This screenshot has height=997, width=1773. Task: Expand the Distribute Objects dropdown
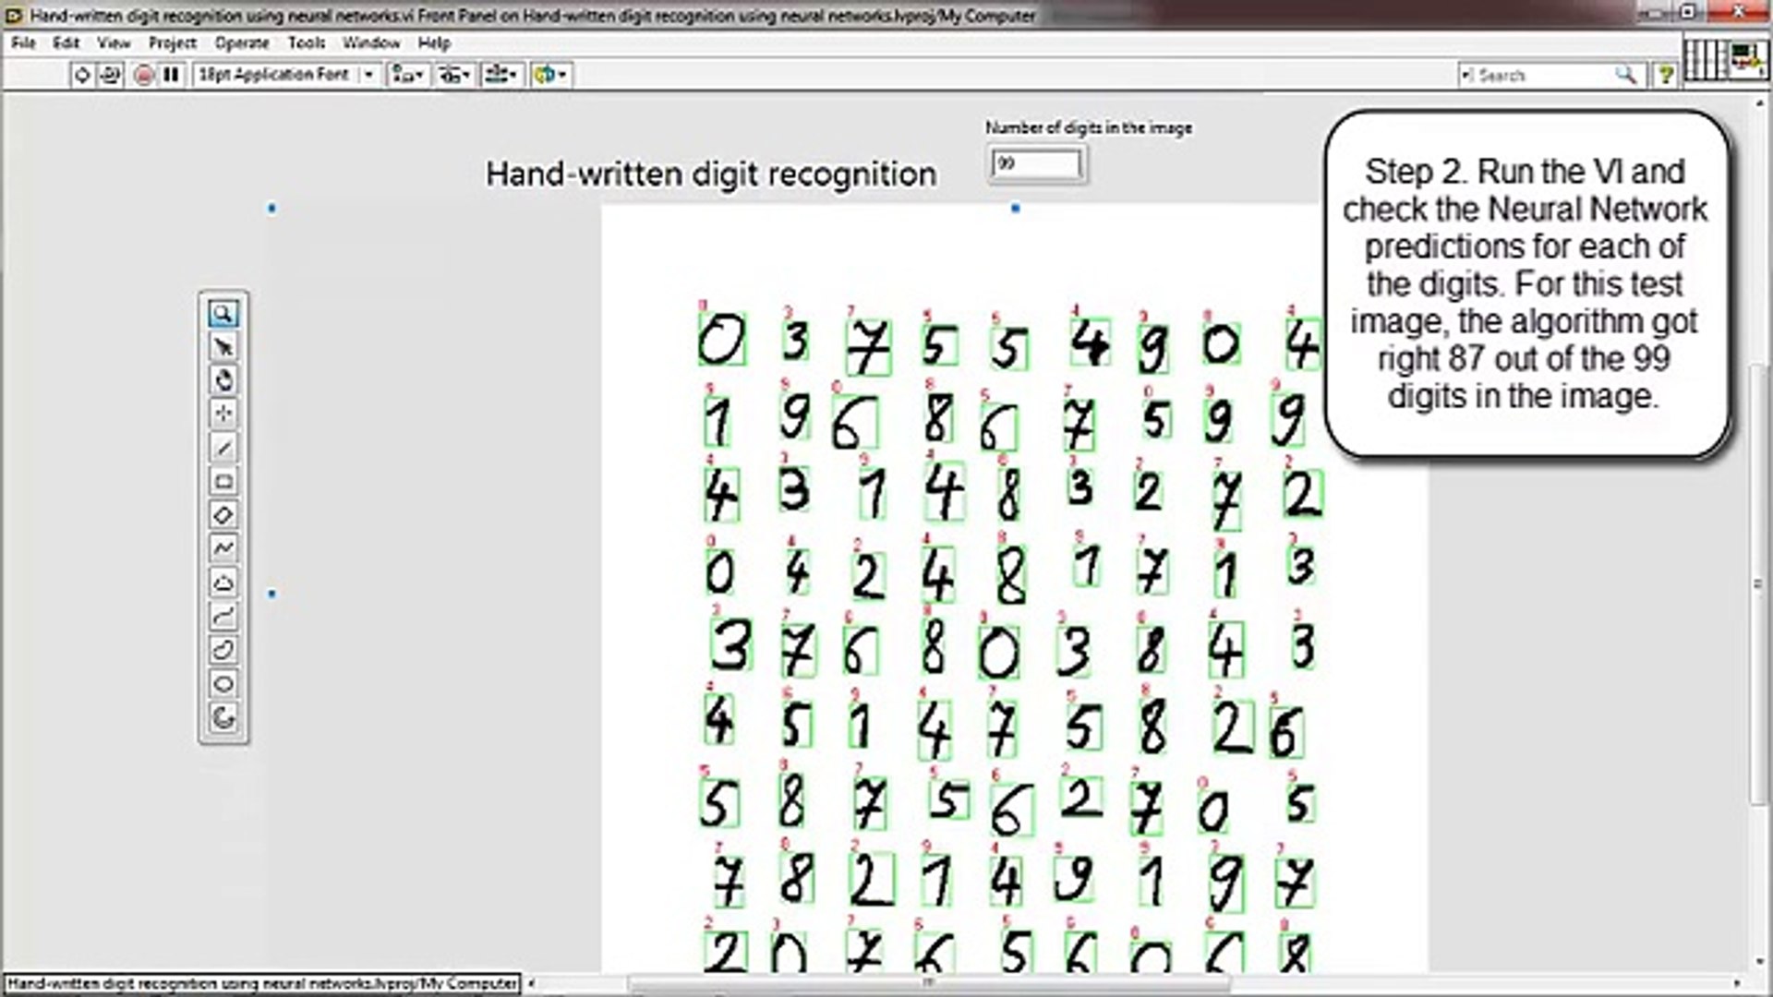[454, 75]
